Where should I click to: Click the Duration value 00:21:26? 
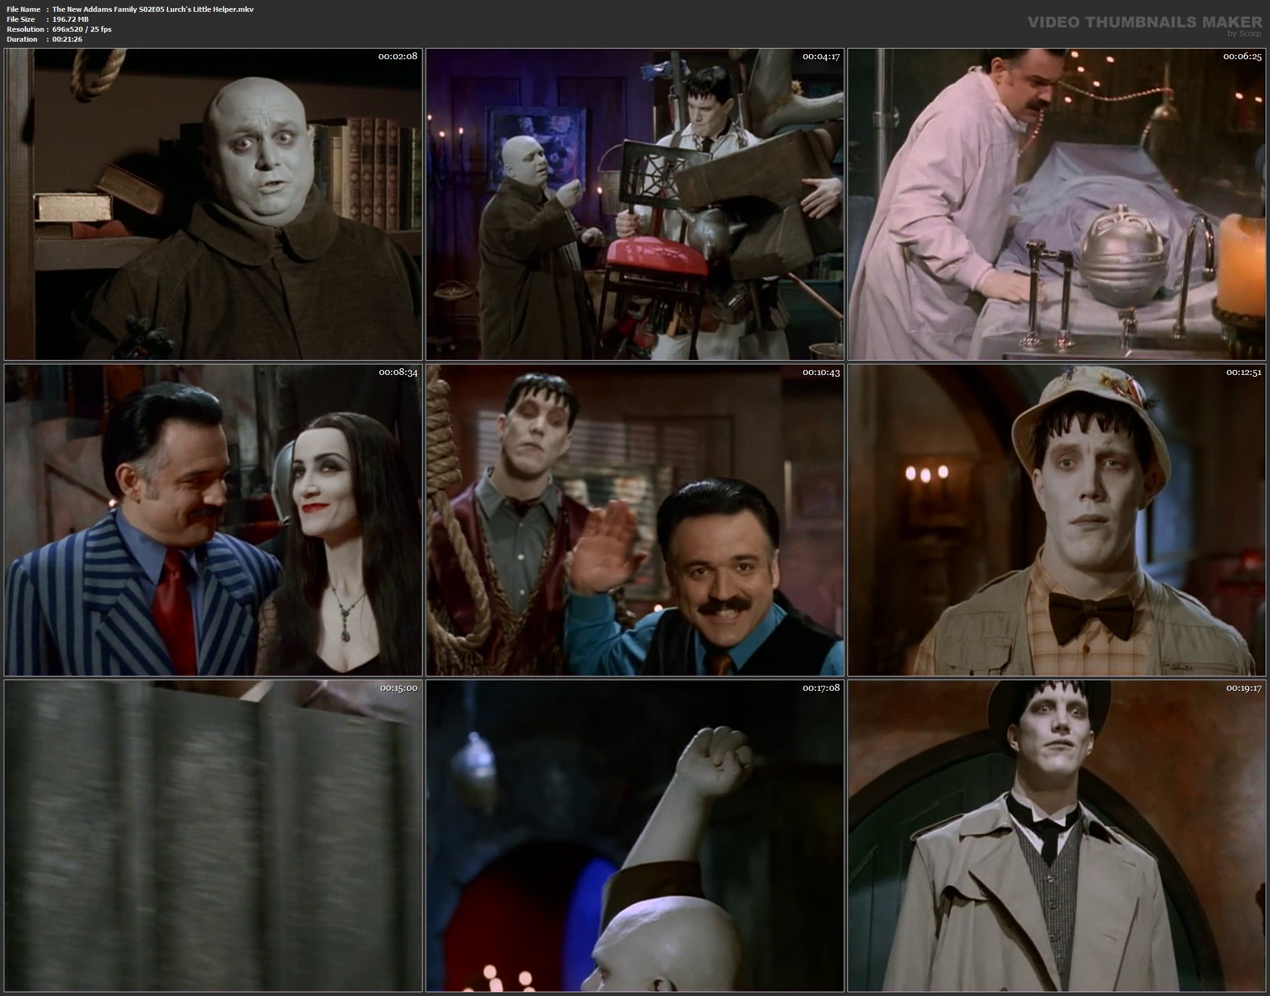pos(67,39)
